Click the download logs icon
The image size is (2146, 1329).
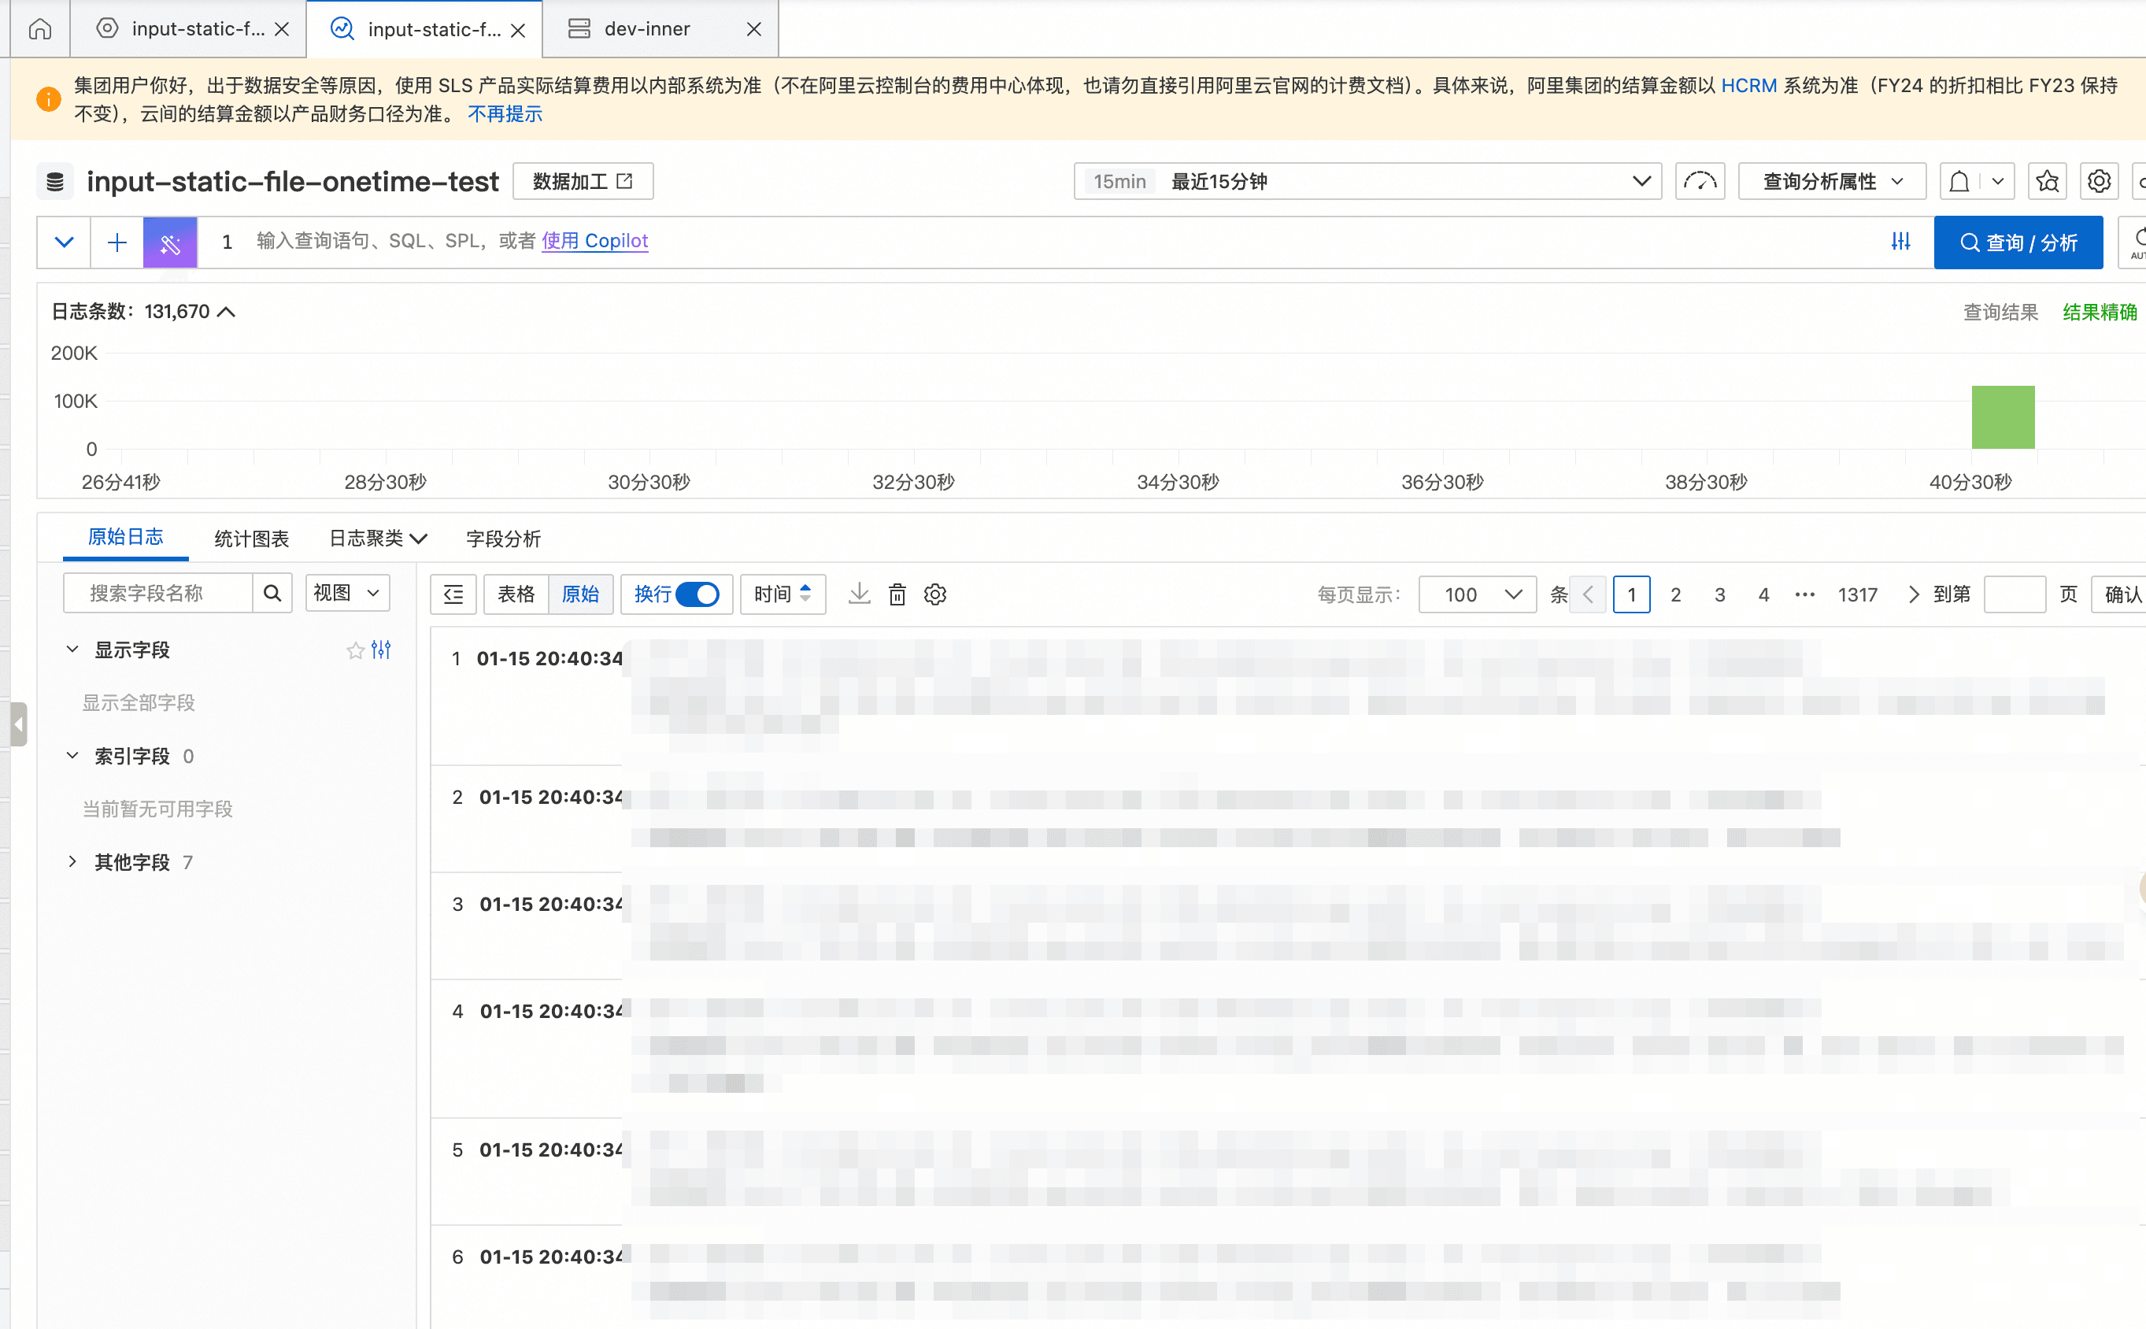coord(859,594)
